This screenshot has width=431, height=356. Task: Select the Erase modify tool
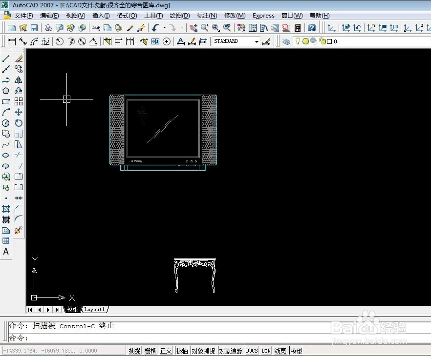[19, 59]
